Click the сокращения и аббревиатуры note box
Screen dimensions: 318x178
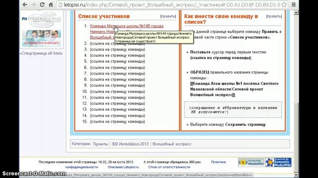tap(233, 110)
